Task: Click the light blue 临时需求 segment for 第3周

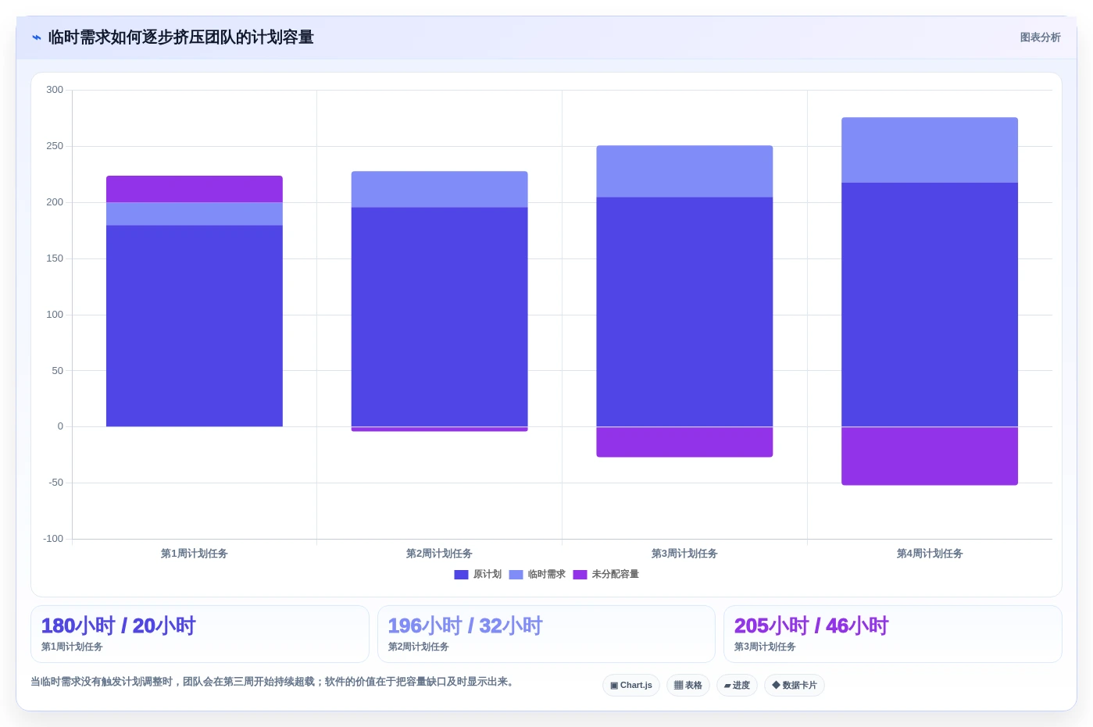Action: (684, 171)
